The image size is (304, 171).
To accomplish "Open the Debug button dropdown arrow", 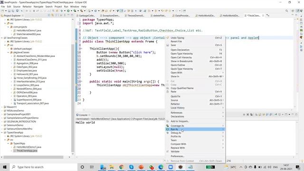I will pyautogui.click(x=65, y=11).
